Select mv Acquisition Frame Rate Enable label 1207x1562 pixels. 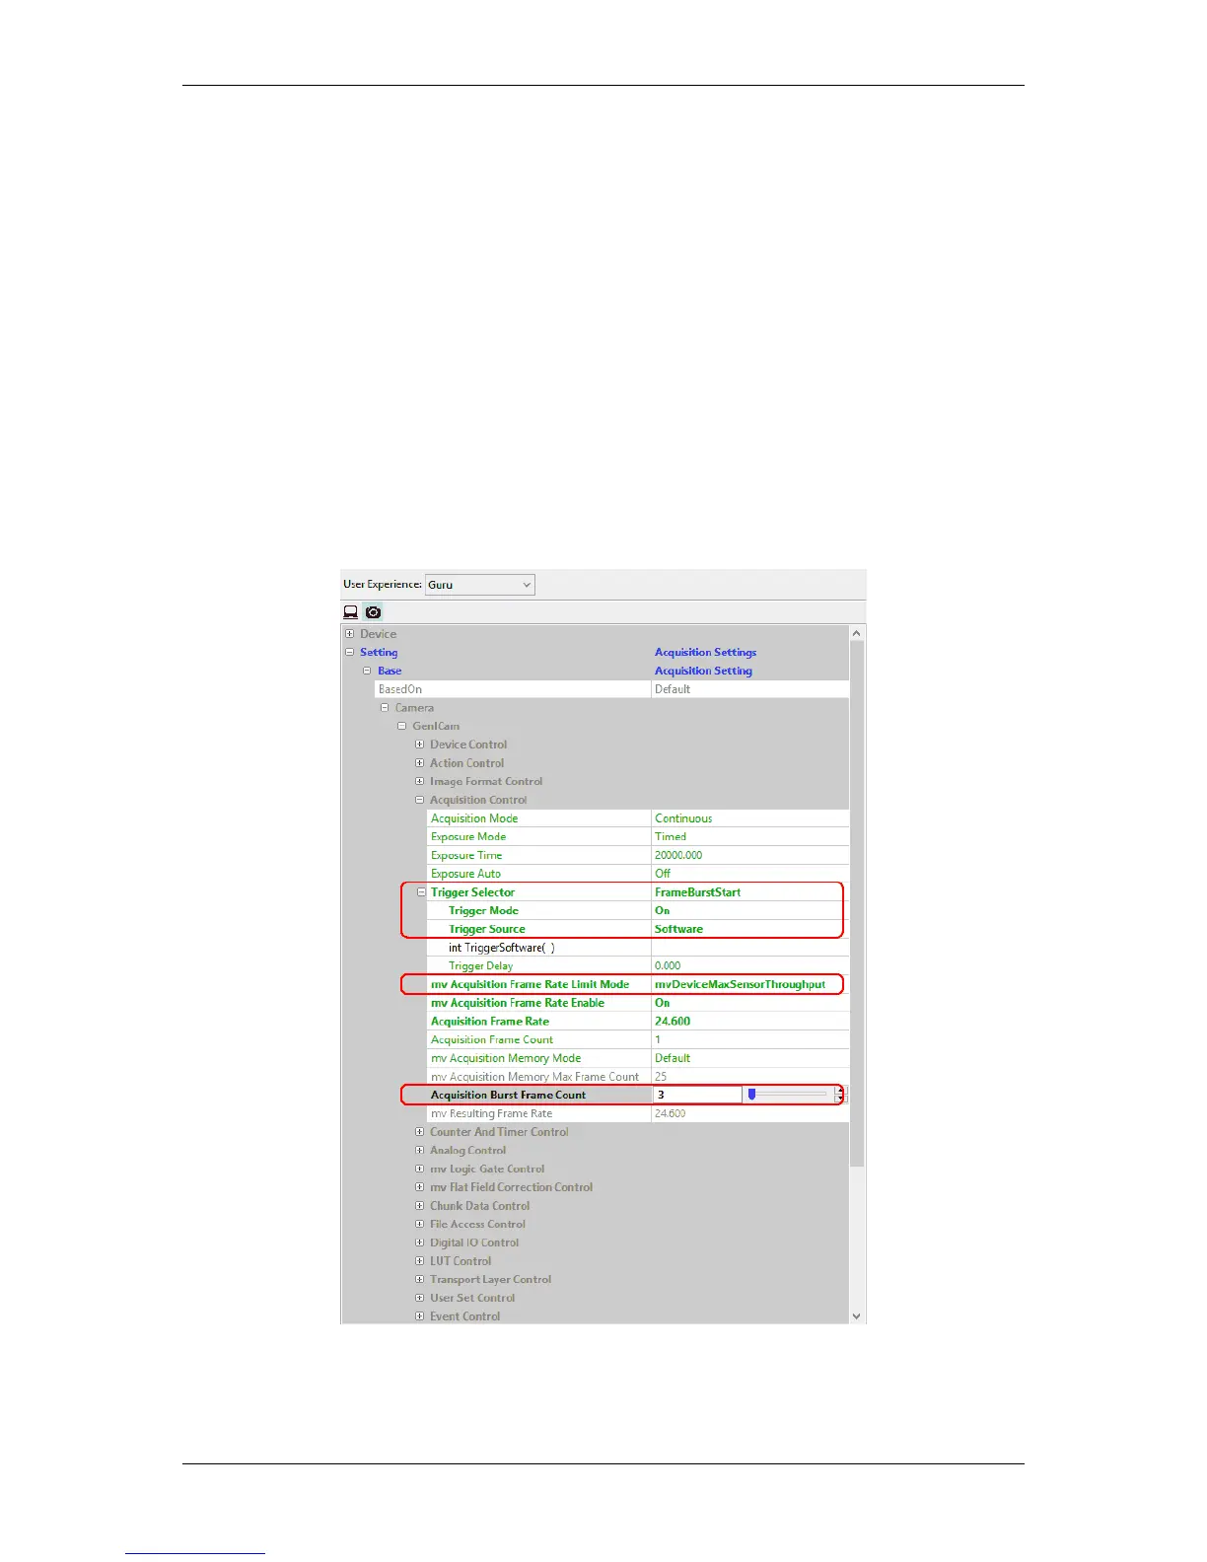click(x=518, y=1003)
